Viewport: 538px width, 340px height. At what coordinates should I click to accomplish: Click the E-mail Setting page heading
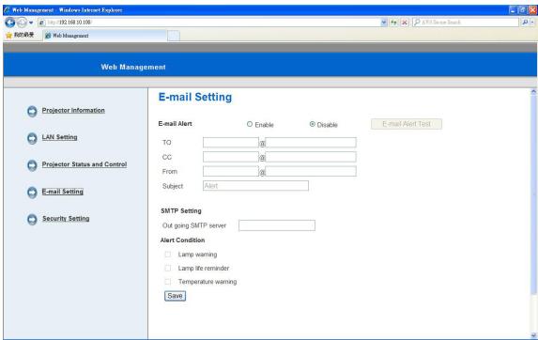click(x=195, y=97)
